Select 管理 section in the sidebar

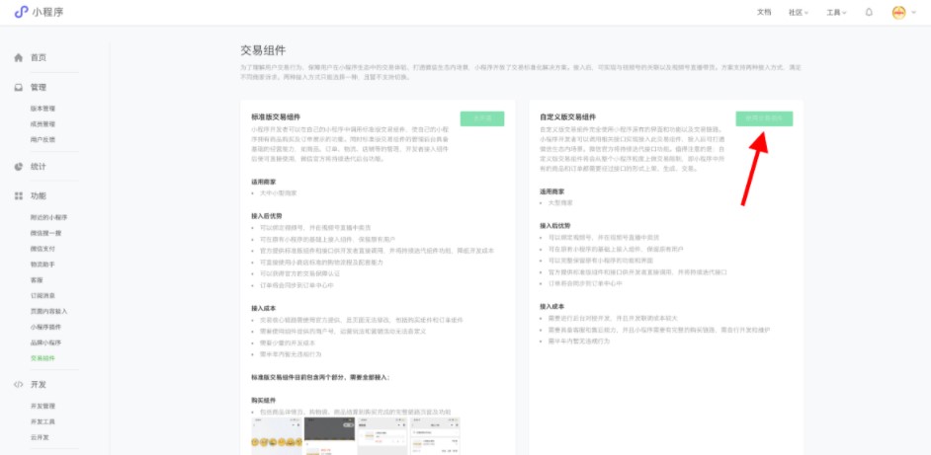click(x=39, y=87)
